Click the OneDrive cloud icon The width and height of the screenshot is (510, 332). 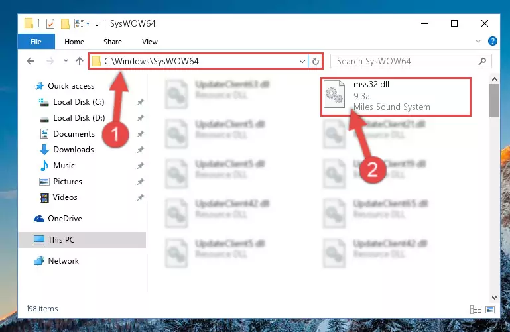click(39, 219)
